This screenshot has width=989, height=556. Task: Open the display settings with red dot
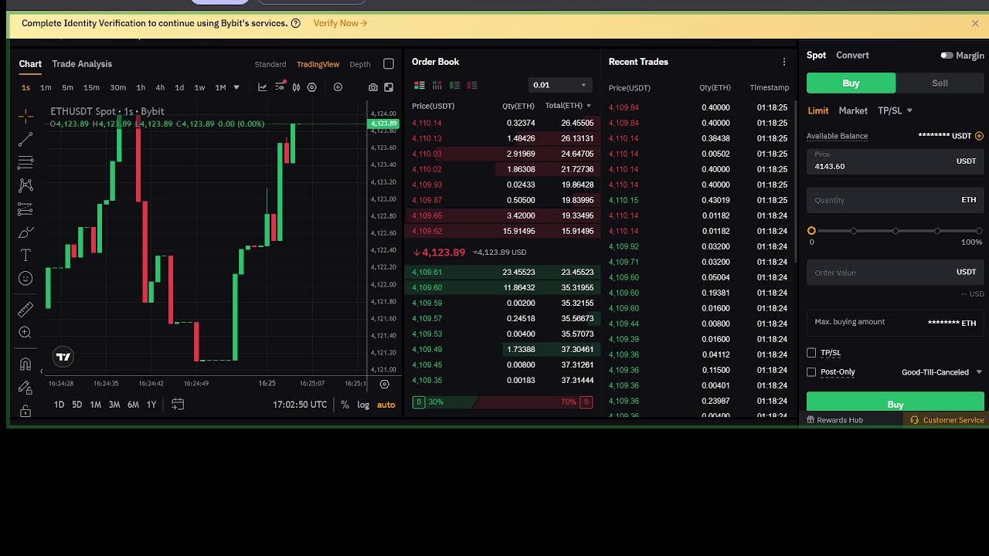tap(280, 86)
